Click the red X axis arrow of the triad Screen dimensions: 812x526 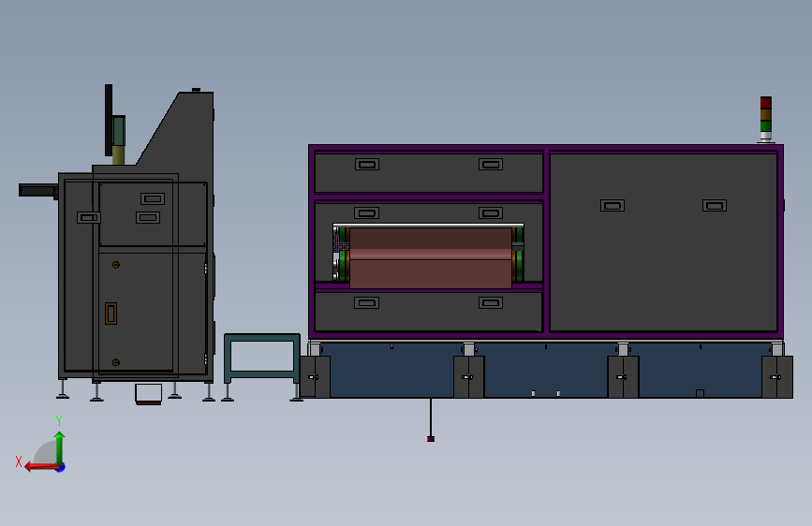[x=41, y=467]
